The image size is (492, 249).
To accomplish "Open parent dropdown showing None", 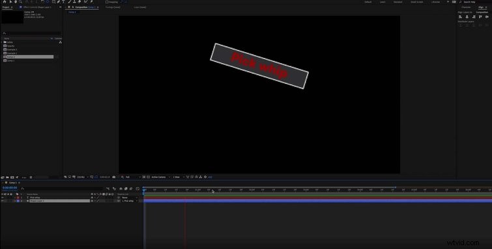I will [130, 198].
